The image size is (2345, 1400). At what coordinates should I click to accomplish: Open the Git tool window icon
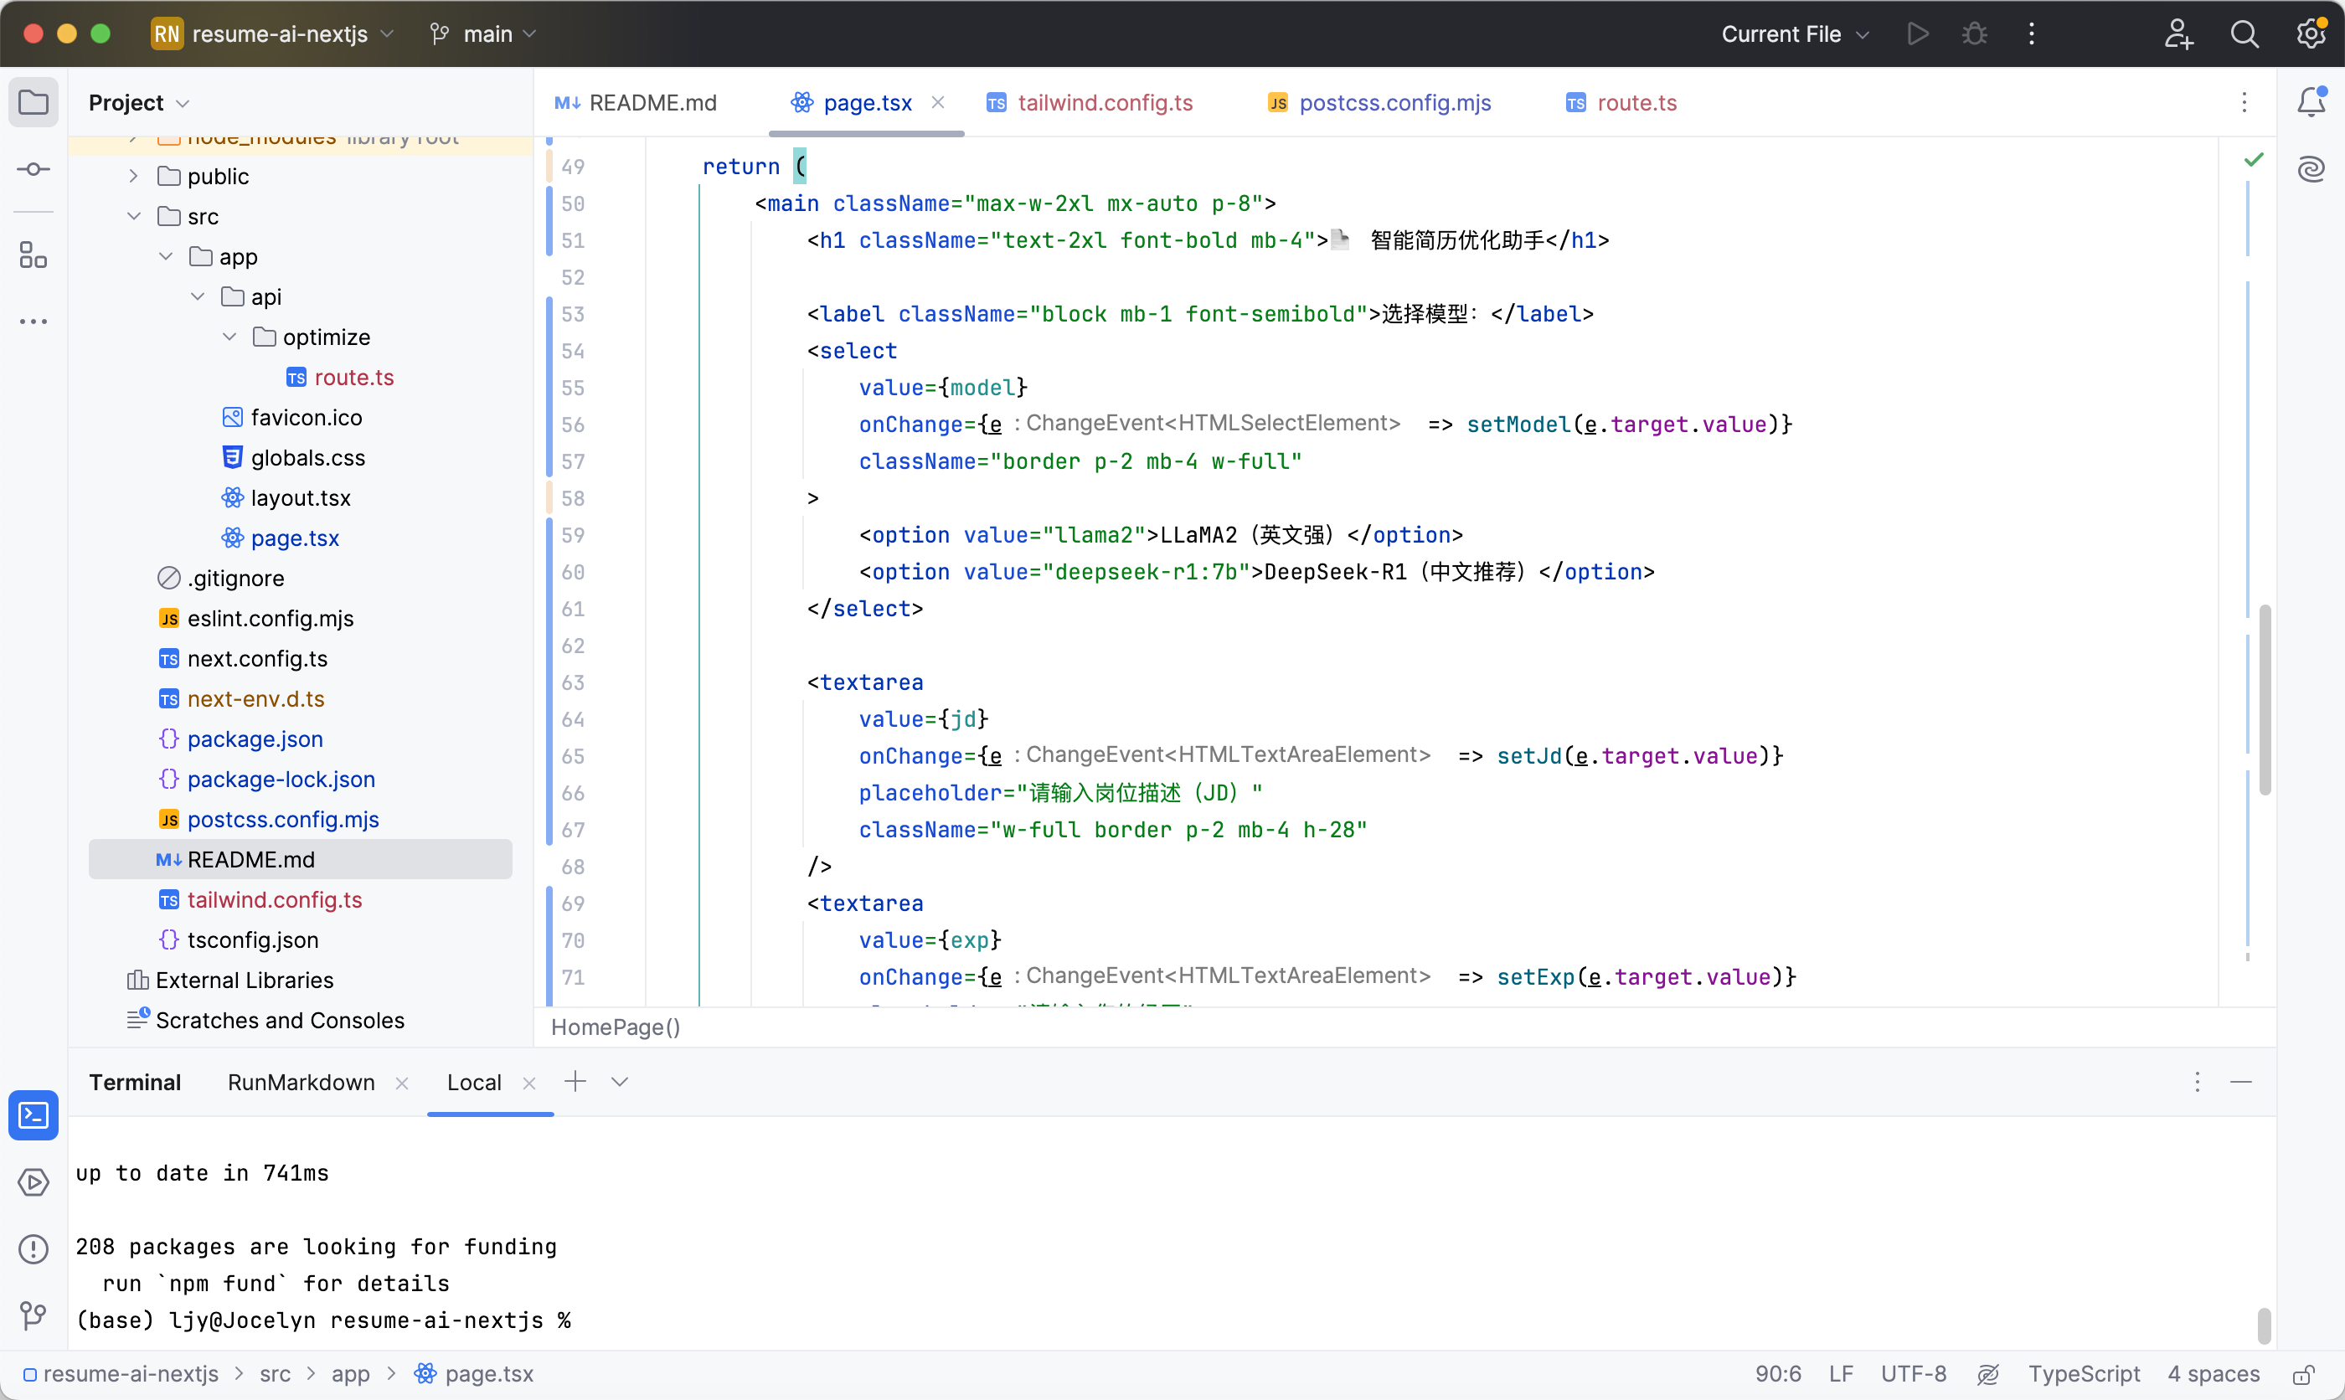[x=34, y=1315]
